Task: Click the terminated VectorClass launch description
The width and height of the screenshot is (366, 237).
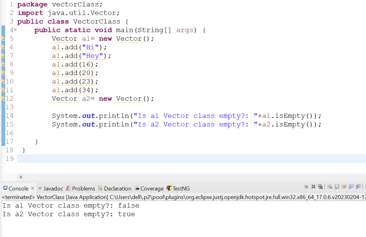Action: [184, 197]
